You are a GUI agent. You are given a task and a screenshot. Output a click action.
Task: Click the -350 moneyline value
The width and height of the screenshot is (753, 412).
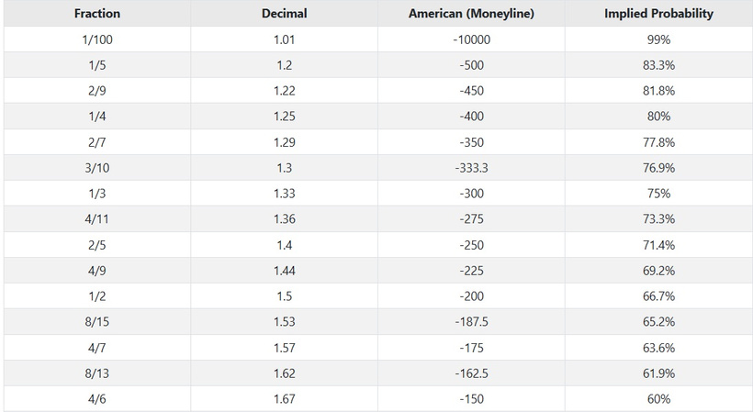point(471,142)
